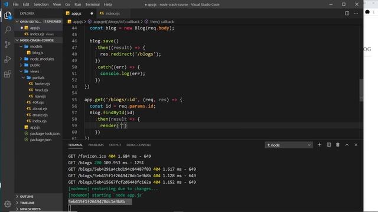Select the PROBLEMS panel tab

pyautogui.click(x=96, y=145)
